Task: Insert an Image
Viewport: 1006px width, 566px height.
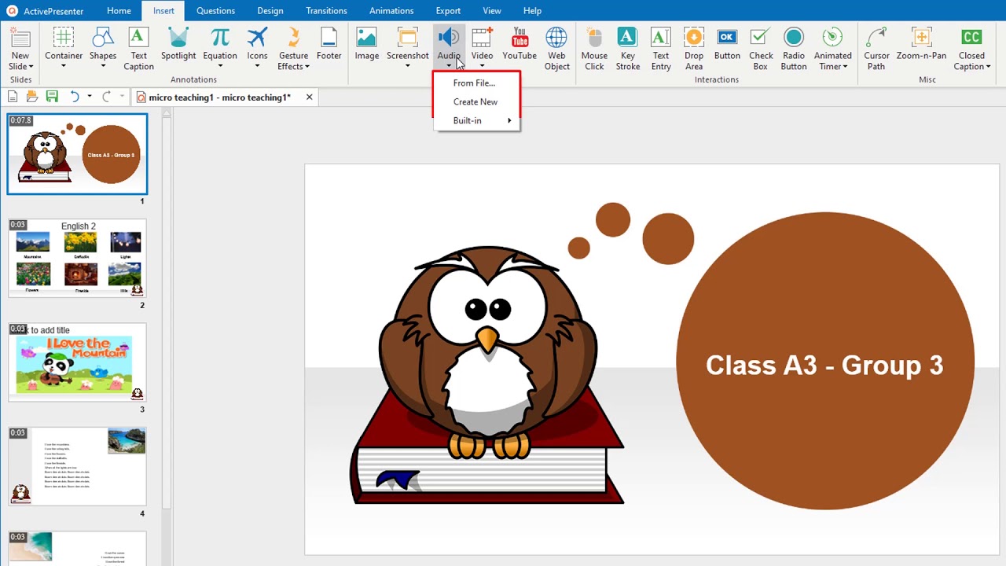Action: [367, 44]
